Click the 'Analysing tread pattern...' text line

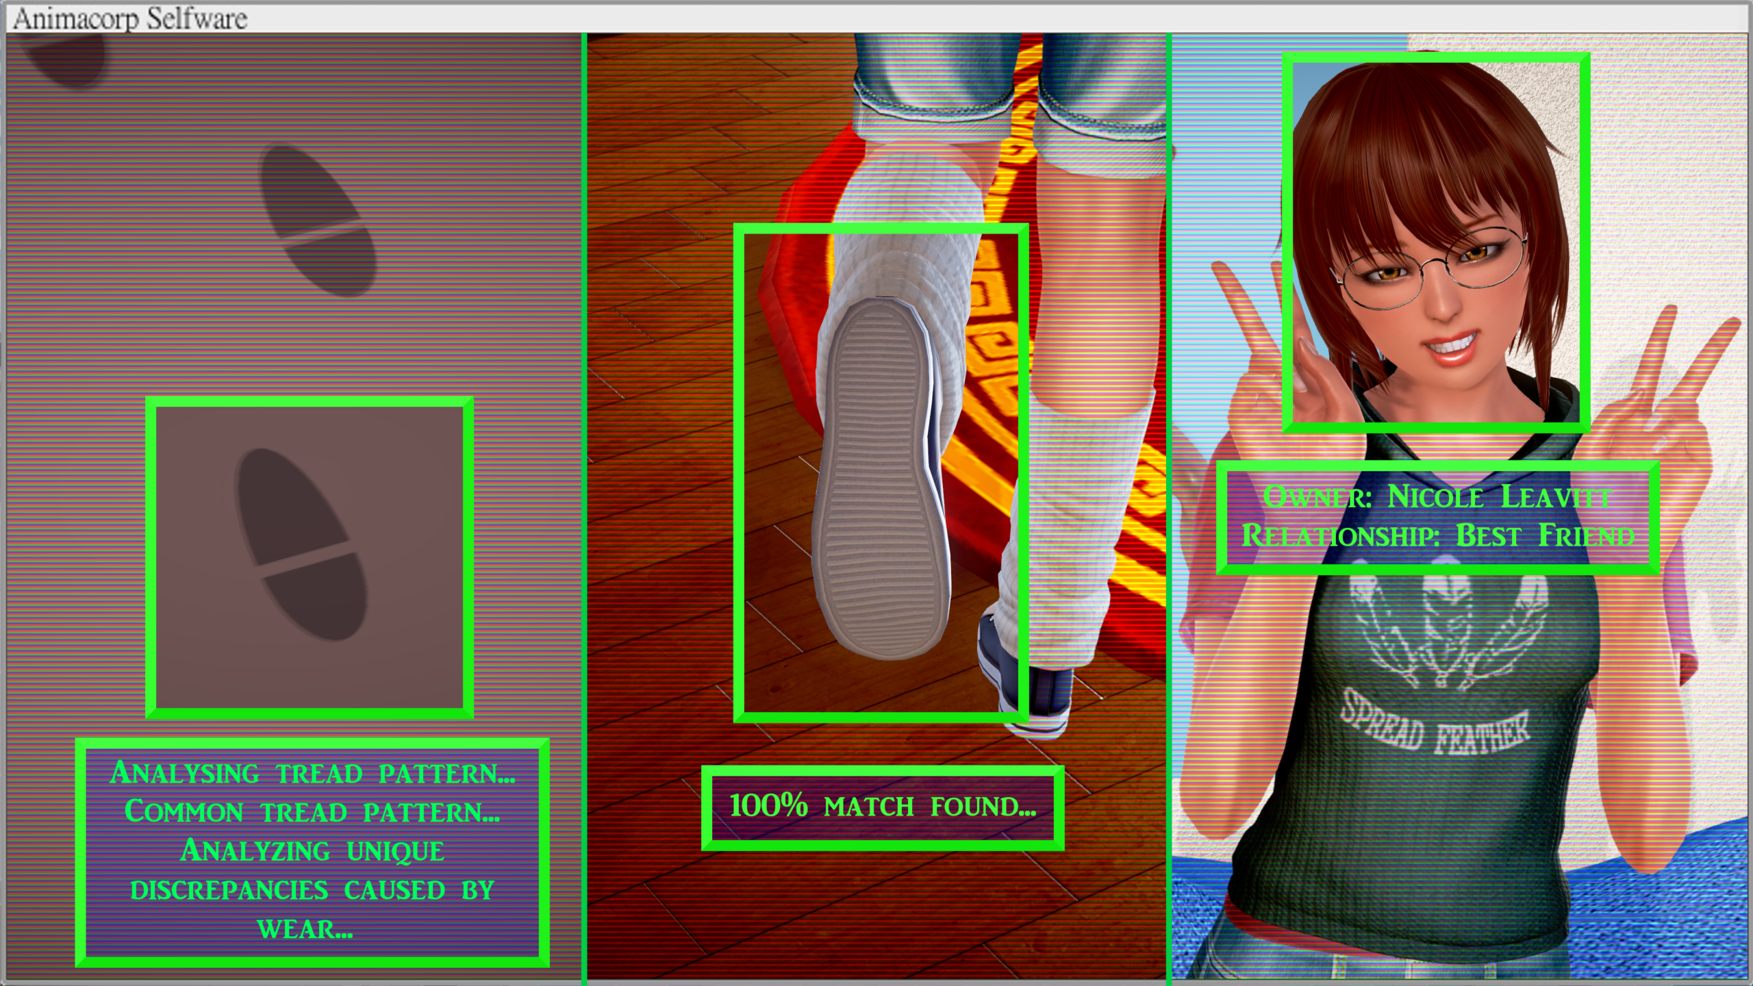click(312, 773)
